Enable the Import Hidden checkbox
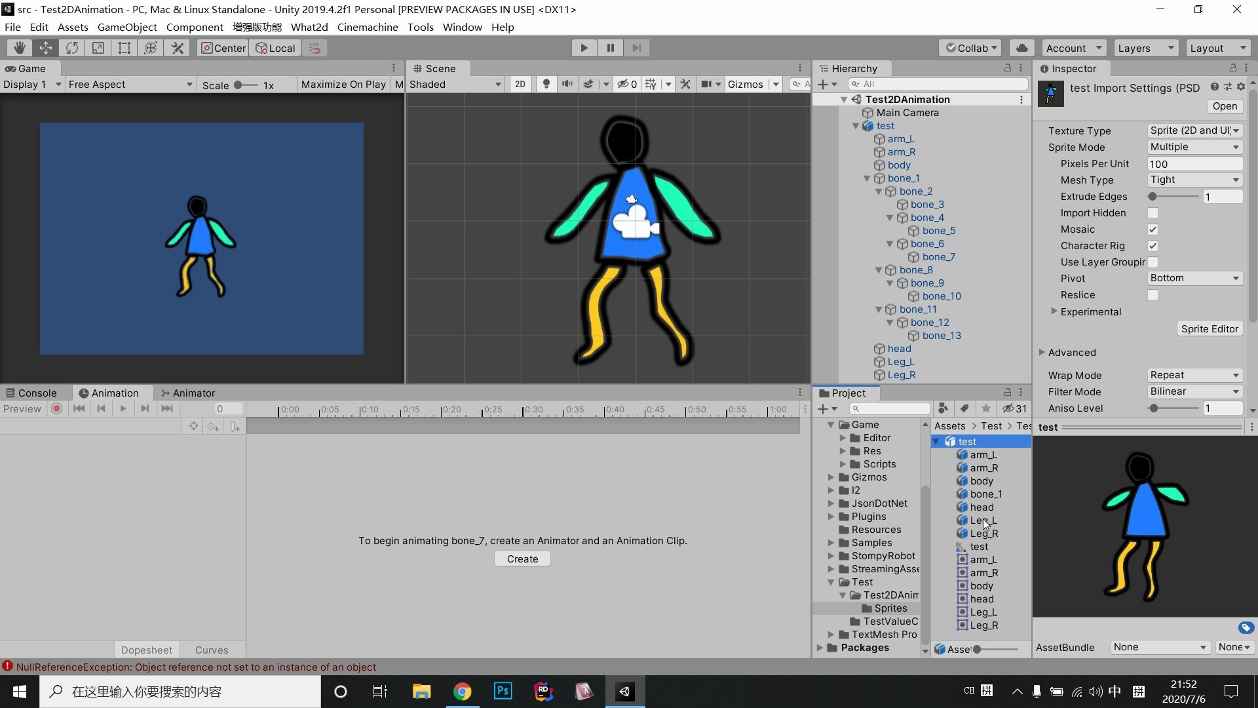This screenshot has height=708, width=1258. click(x=1153, y=213)
